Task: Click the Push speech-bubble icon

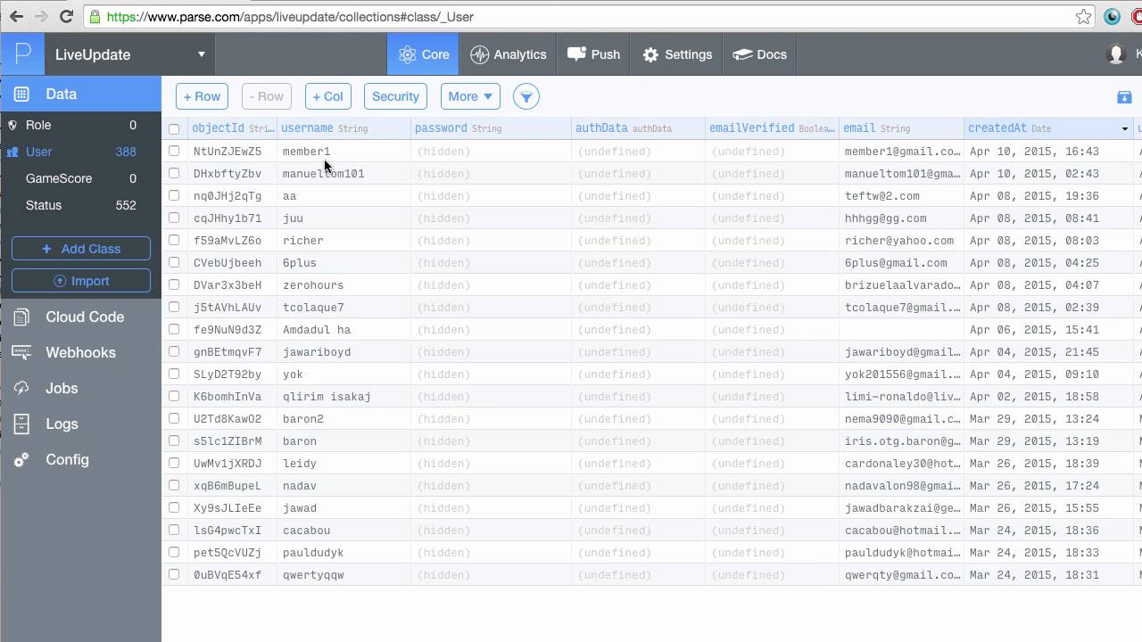Action: [x=576, y=54]
